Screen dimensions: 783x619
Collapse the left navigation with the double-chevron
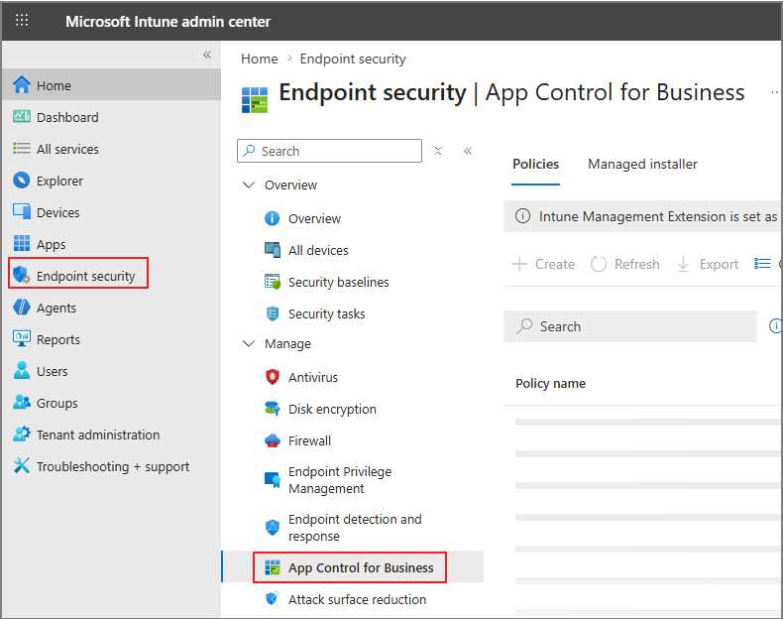[x=207, y=55]
